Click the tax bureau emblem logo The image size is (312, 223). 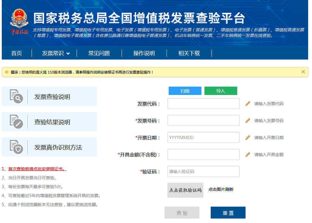click(19, 21)
